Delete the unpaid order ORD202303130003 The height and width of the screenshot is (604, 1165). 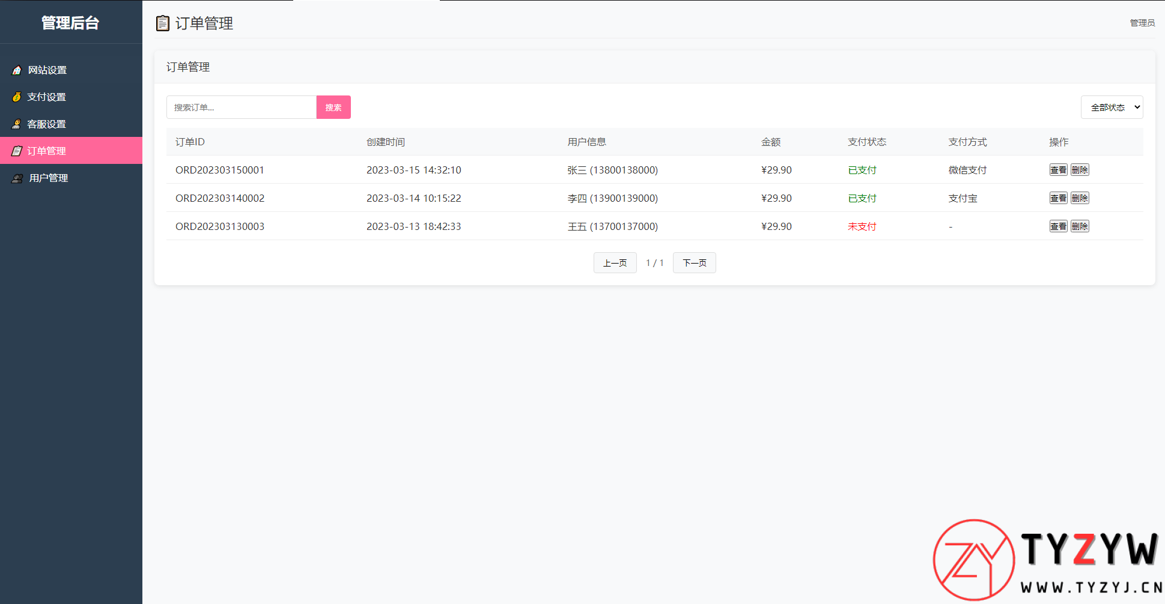[1080, 226]
